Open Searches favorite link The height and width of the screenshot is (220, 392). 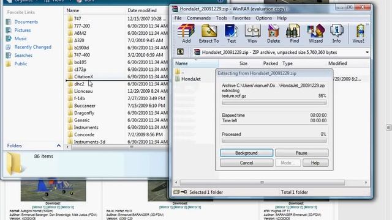tap(23, 56)
